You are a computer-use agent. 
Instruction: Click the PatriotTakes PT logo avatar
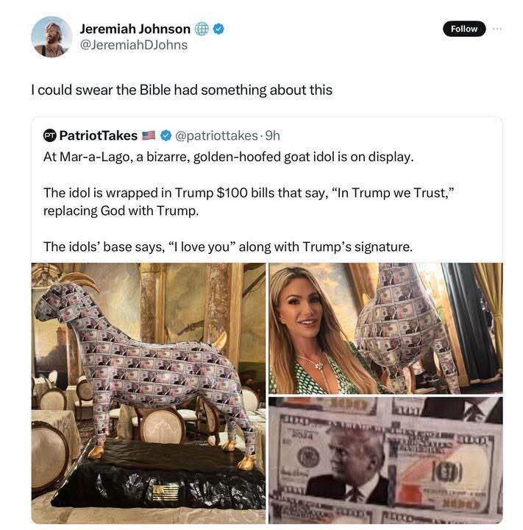50,135
